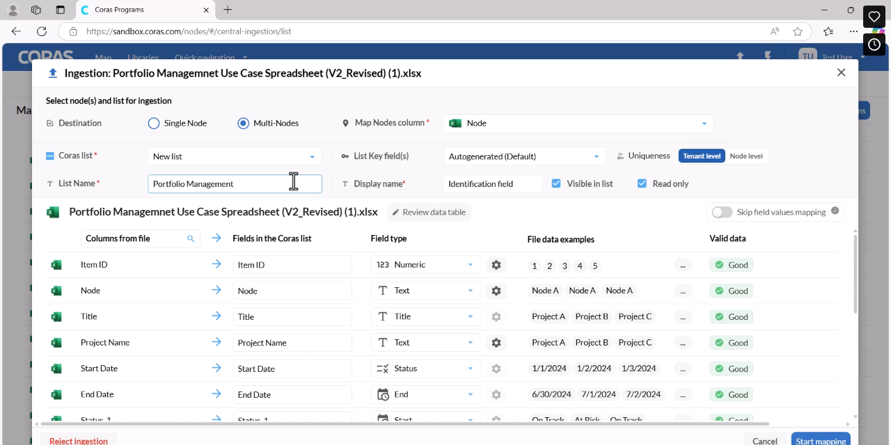Click the Display name Identification field input
The width and height of the screenshot is (891, 445).
pos(493,184)
